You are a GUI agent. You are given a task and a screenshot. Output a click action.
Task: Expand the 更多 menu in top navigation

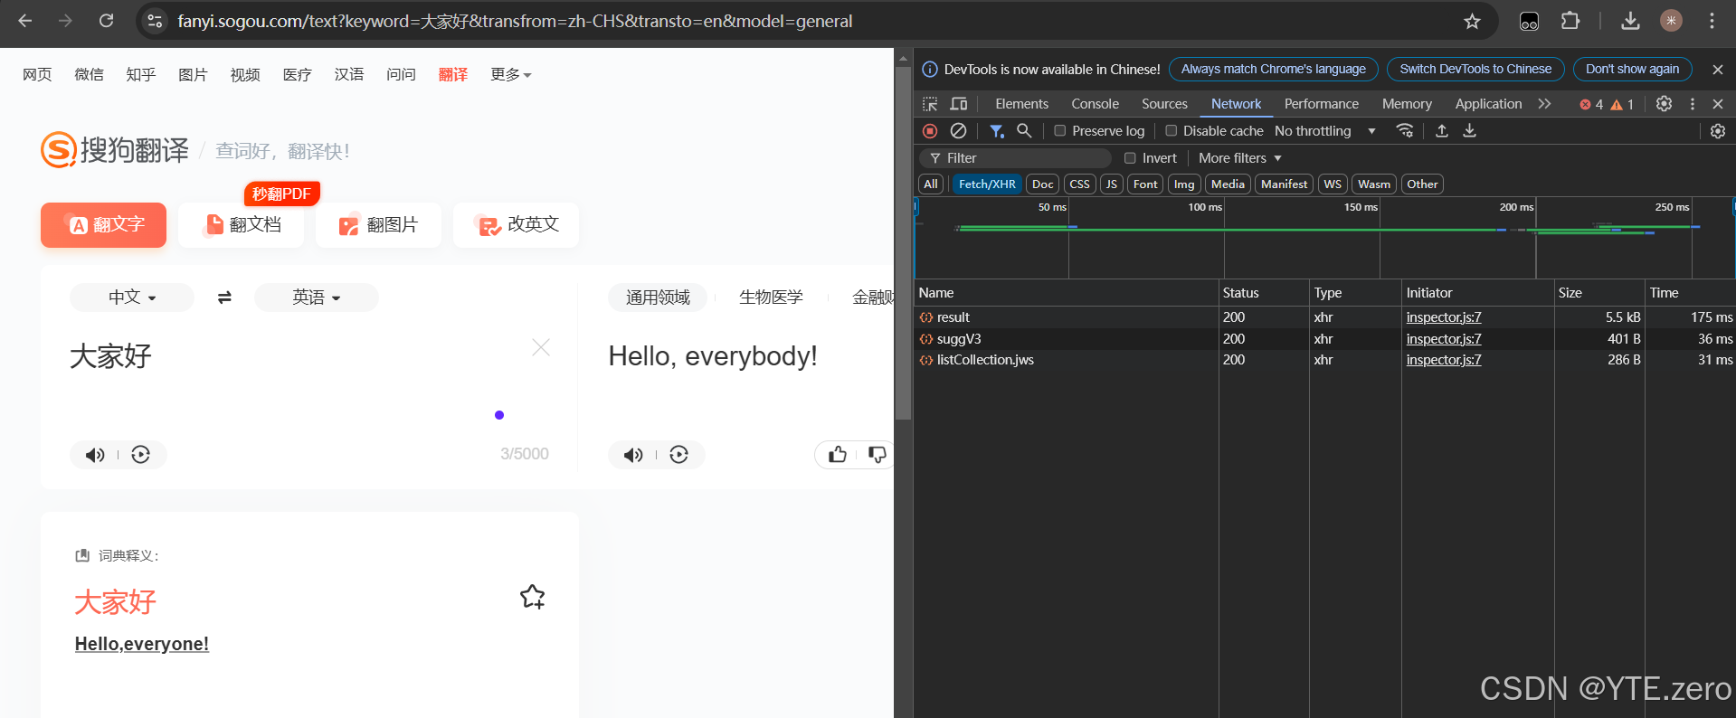click(511, 74)
